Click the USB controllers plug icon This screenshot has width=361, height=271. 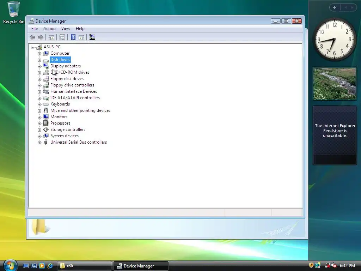point(46,142)
